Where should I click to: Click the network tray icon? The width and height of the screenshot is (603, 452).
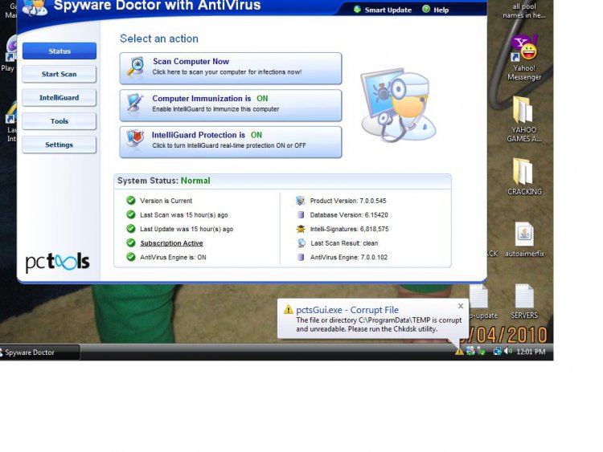point(497,351)
